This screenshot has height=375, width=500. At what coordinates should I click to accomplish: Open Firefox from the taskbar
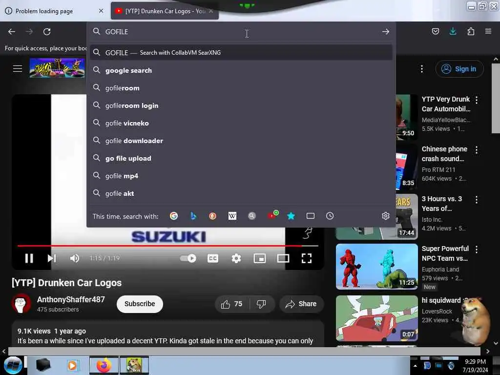click(104, 365)
